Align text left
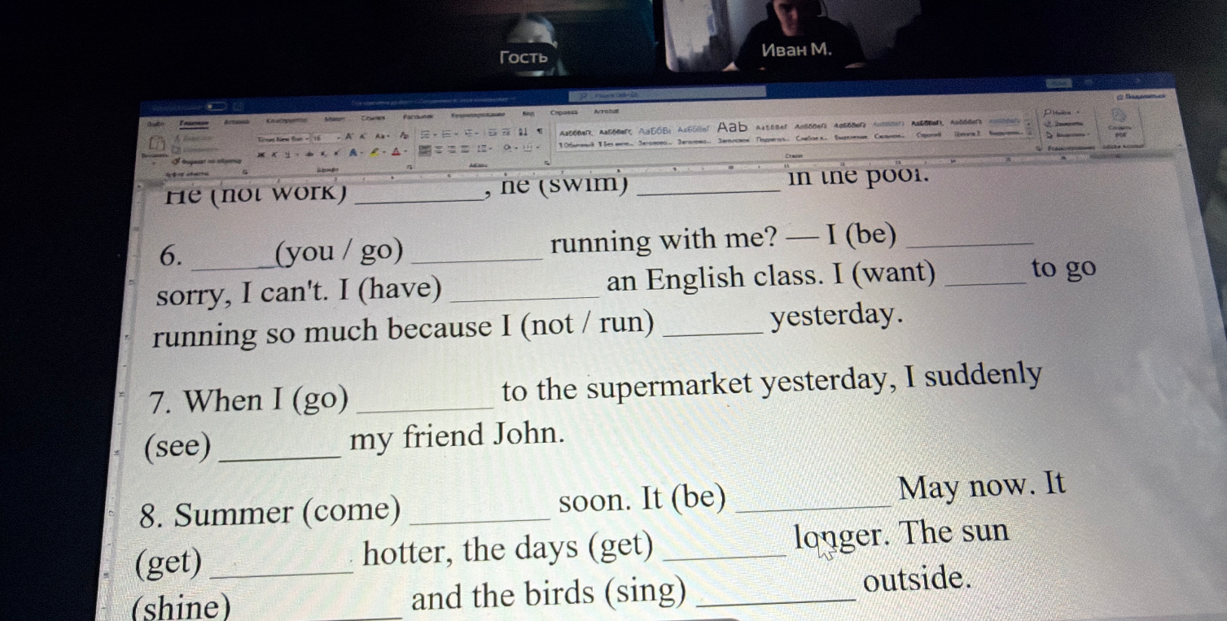The width and height of the screenshot is (1227, 621). coord(425,150)
